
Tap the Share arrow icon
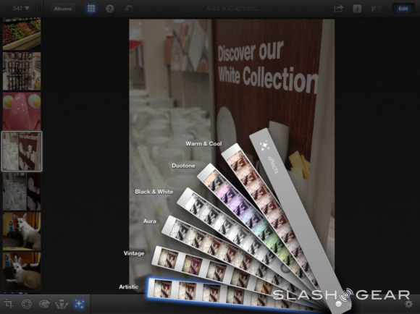[x=338, y=9]
